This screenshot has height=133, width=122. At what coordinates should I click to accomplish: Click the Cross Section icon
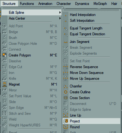coord(66,98)
